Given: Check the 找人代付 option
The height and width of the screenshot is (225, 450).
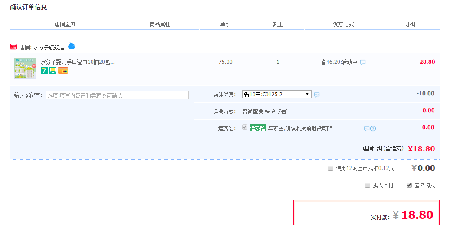Looking at the screenshot, I should [x=368, y=185].
